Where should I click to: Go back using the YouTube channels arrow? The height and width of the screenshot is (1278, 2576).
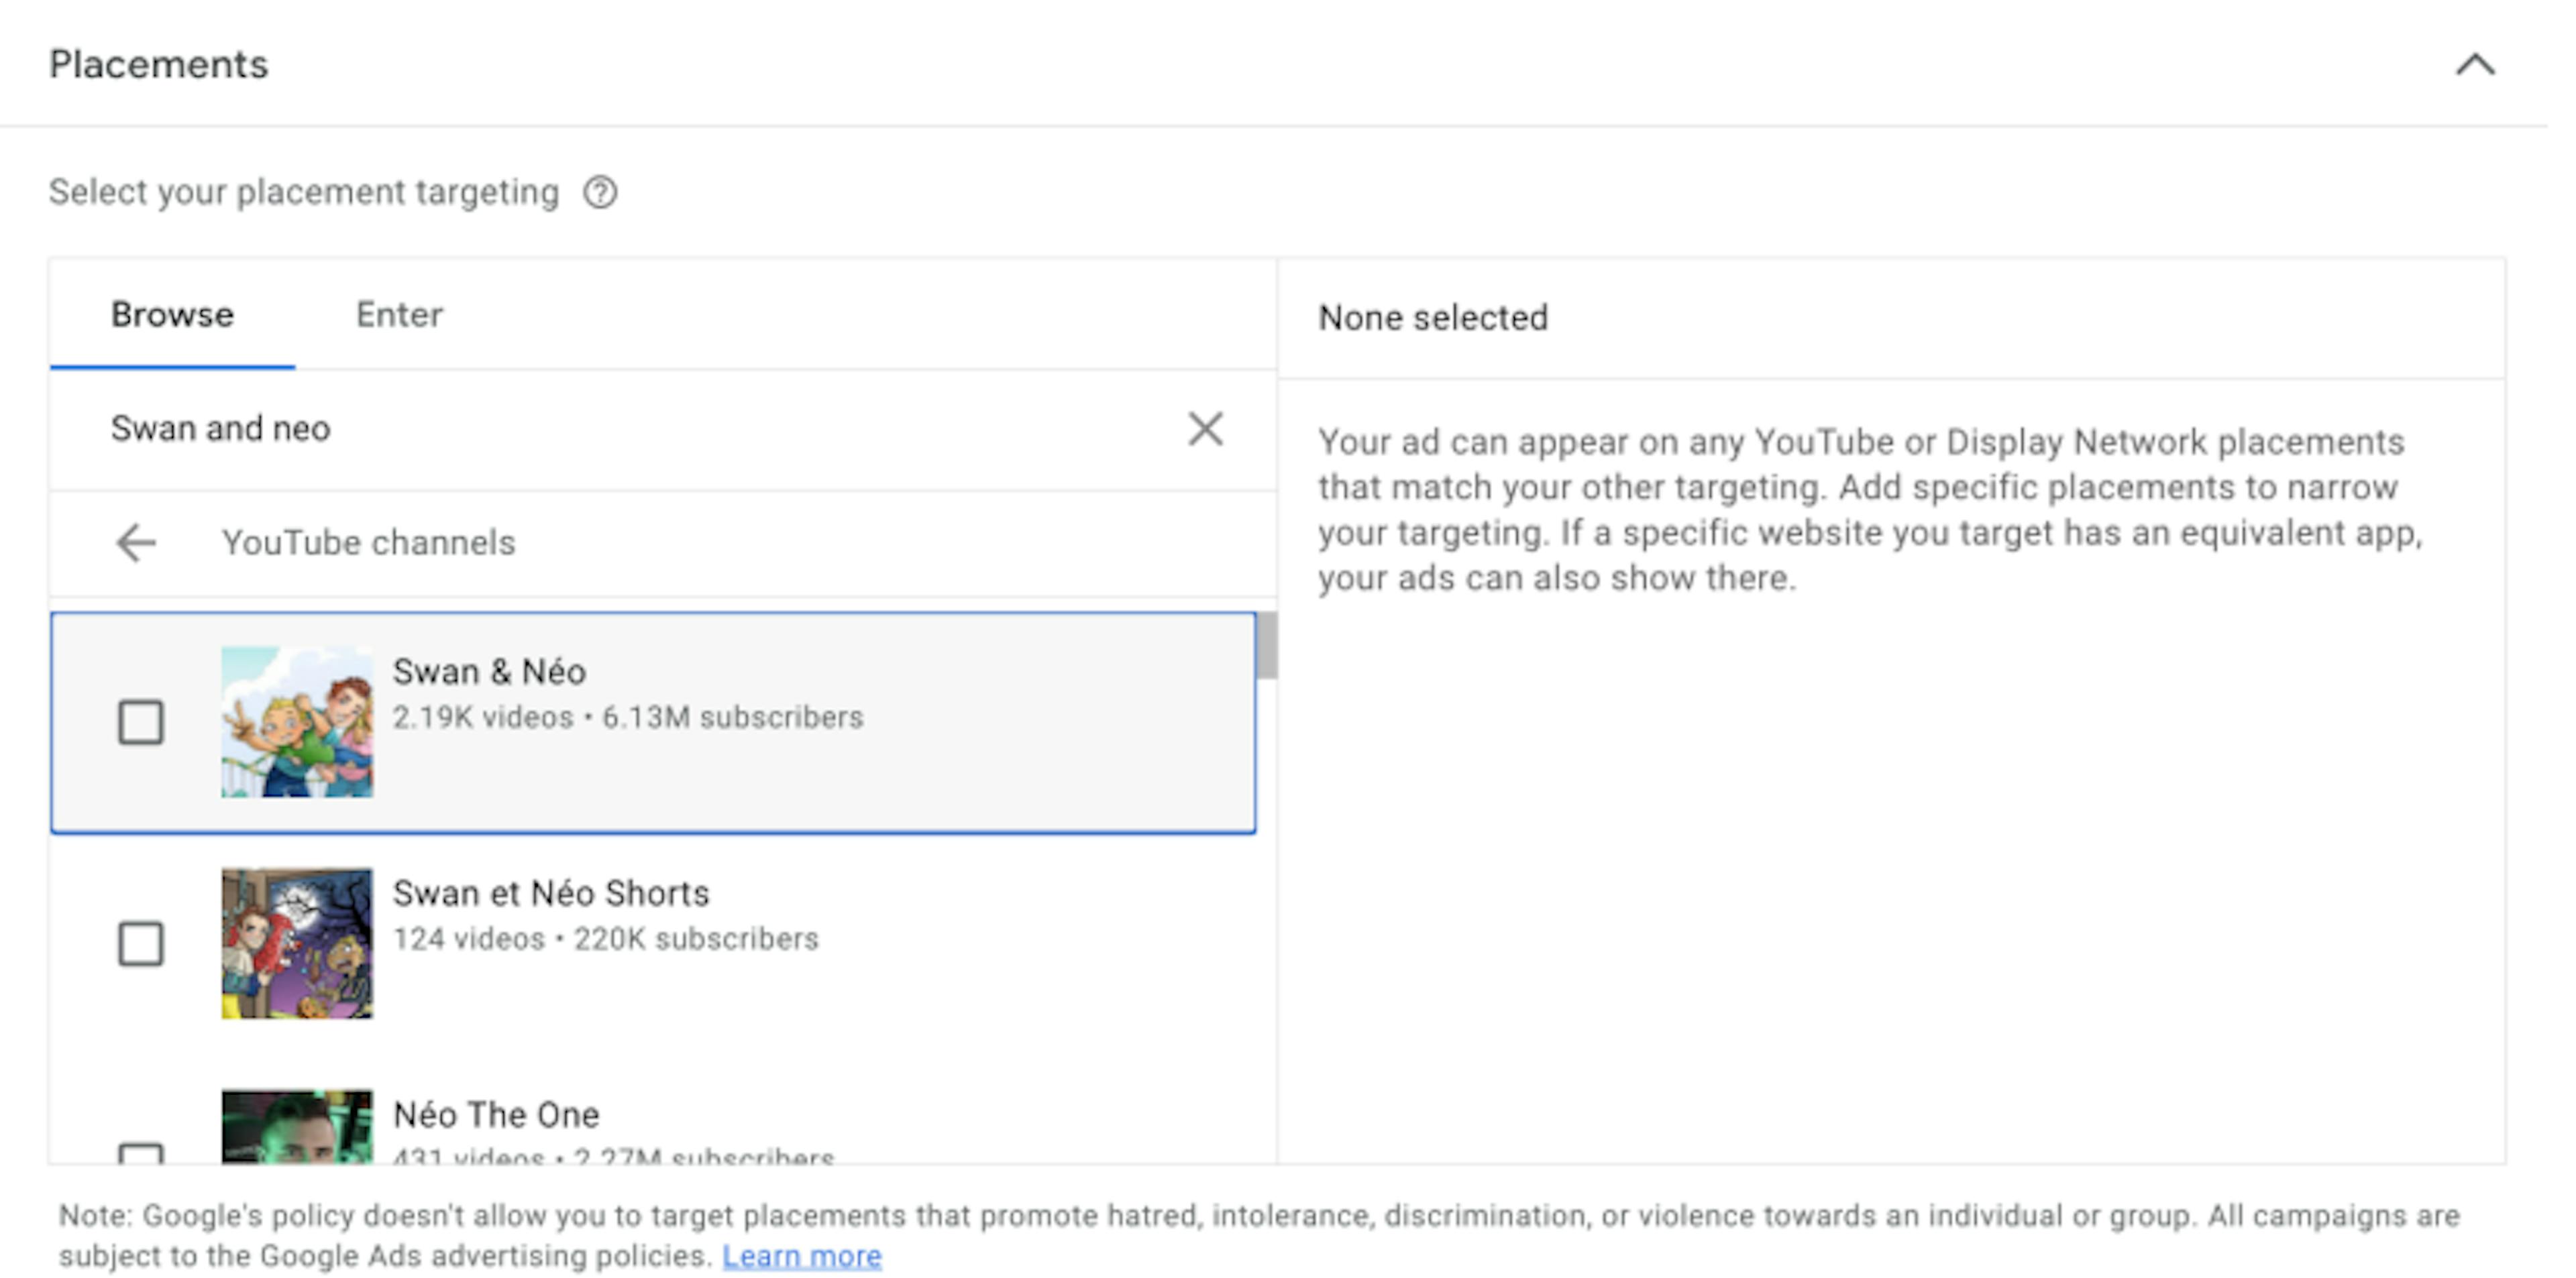[136, 542]
